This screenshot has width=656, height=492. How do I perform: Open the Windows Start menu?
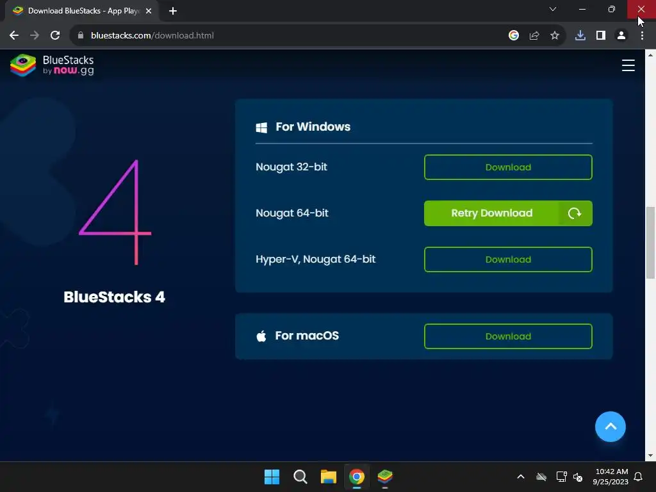pos(272,477)
